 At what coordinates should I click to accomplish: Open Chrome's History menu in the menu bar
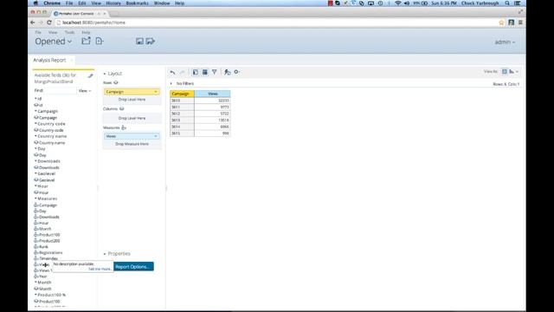[x=113, y=3]
